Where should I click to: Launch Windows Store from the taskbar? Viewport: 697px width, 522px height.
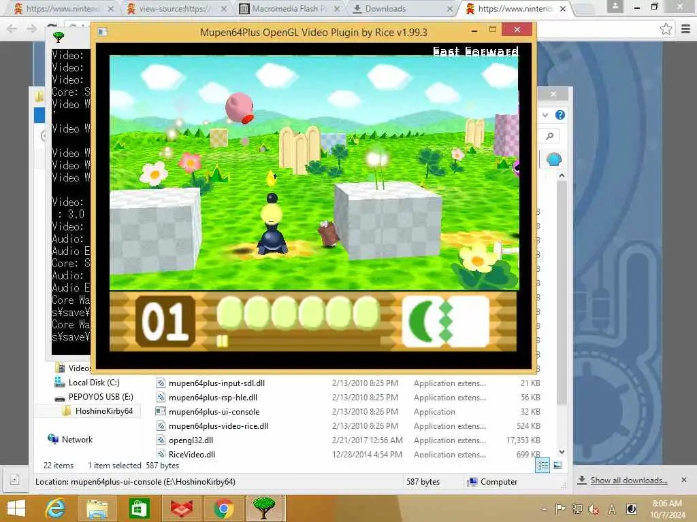pyautogui.click(x=139, y=508)
